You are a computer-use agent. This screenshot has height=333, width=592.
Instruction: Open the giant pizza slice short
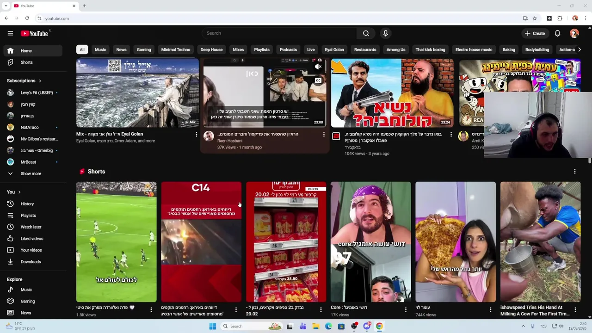[x=456, y=242]
